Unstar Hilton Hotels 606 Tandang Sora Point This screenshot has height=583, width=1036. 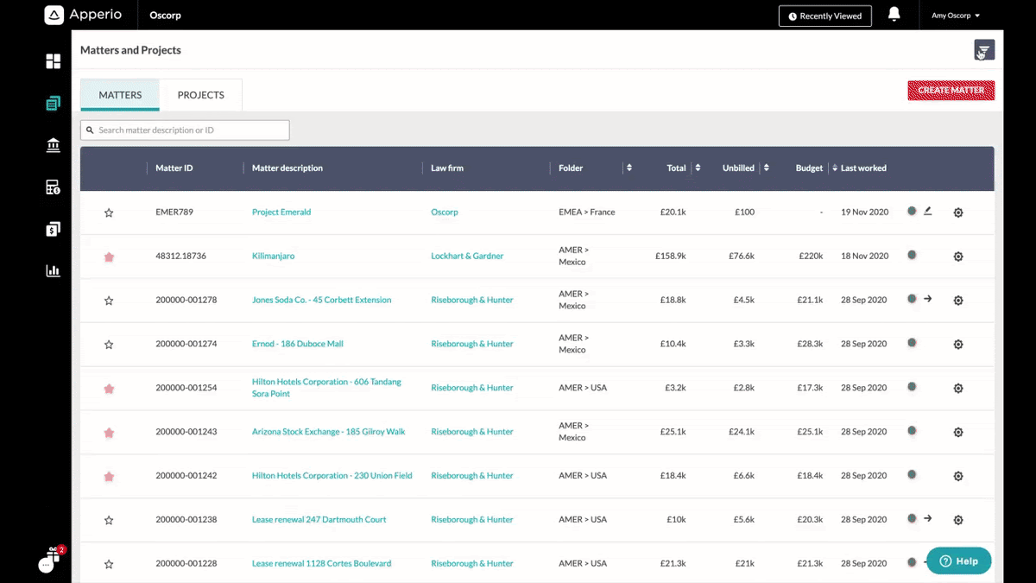[109, 389]
